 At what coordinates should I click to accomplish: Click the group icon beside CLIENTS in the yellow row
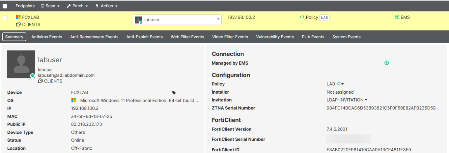(x=18, y=25)
